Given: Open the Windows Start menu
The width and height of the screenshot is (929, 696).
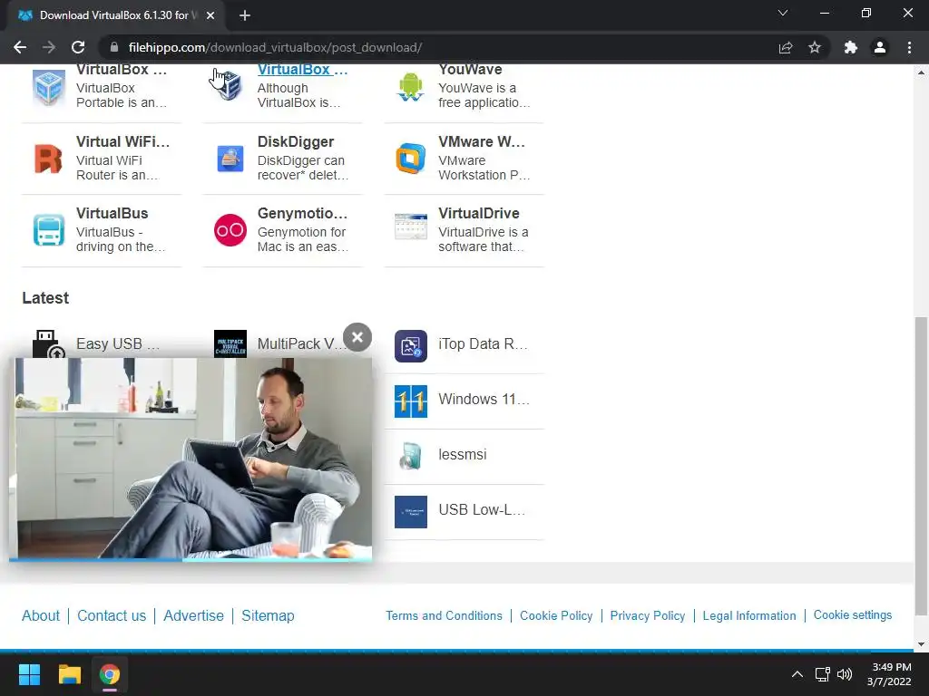Looking at the screenshot, I should 29,674.
